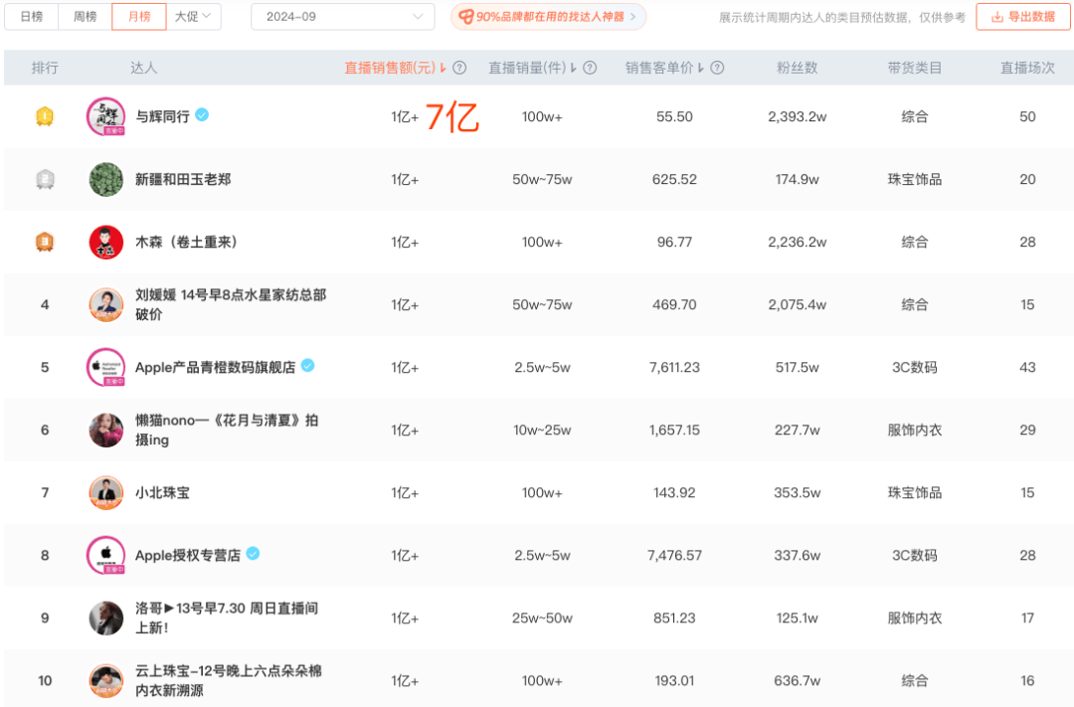Click the 带货类目 column header
Image resolution: width=1074 pixels, height=707 pixels.
point(915,68)
